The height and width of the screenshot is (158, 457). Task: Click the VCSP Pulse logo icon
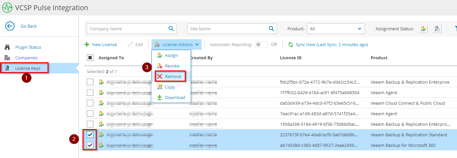7,8
